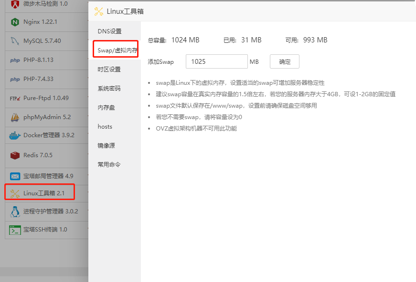This screenshot has width=416, height=282.
Task: Click the 确定 button to add swap
Action: coord(284,61)
